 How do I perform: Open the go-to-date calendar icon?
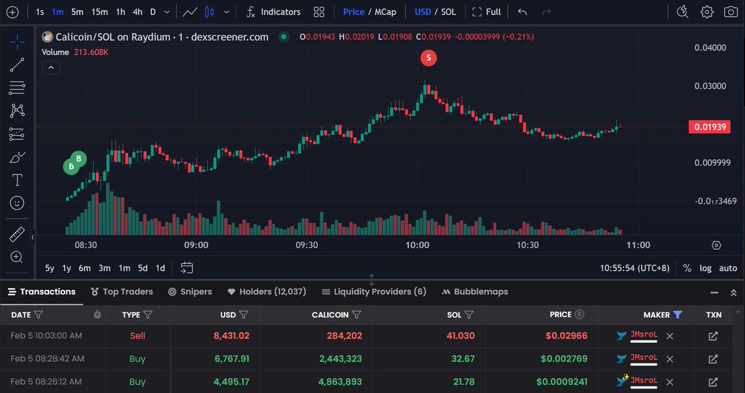click(x=187, y=268)
